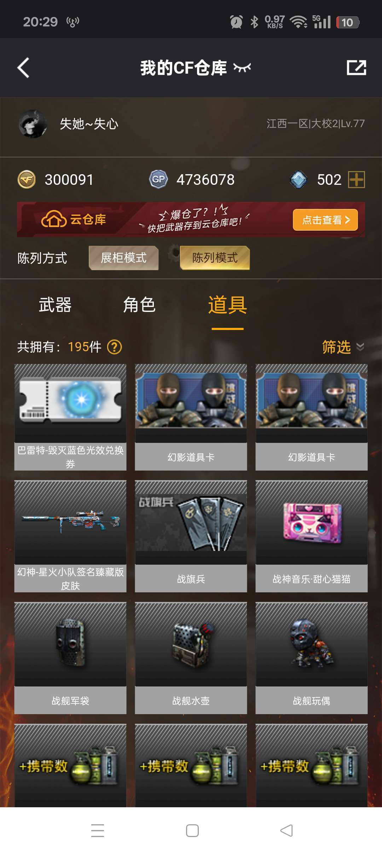
Task: Switch to the 角色 tab
Action: (x=139, y=305)
